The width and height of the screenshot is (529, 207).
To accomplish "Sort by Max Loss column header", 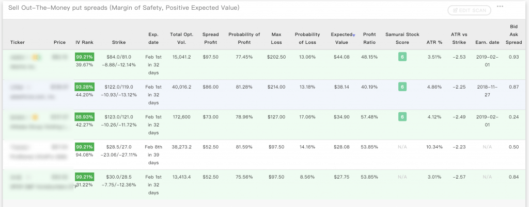I will pos(276,38).
